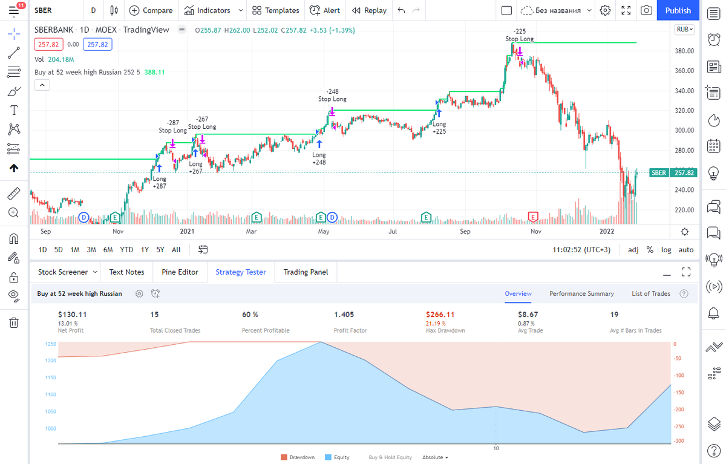726x464 pixels.
Task: Undo the last chart action
Action: click(402, 10)
